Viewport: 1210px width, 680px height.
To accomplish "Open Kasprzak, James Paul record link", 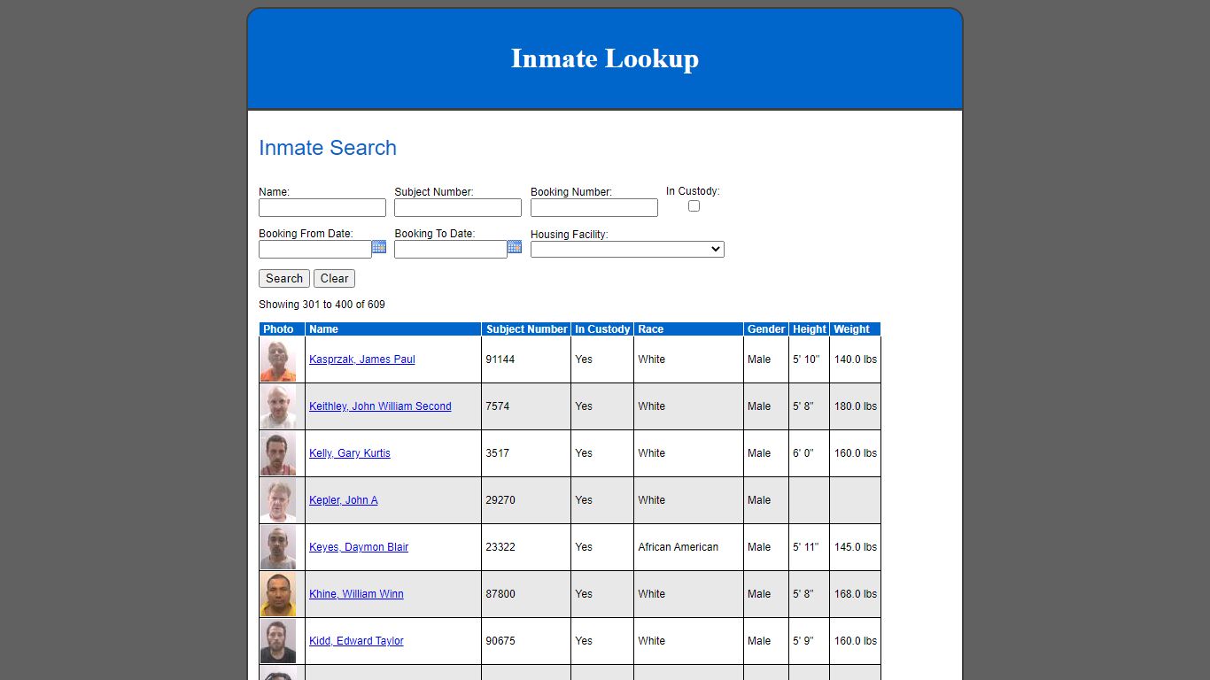I will pyautogui.click(x=362, y=359).
